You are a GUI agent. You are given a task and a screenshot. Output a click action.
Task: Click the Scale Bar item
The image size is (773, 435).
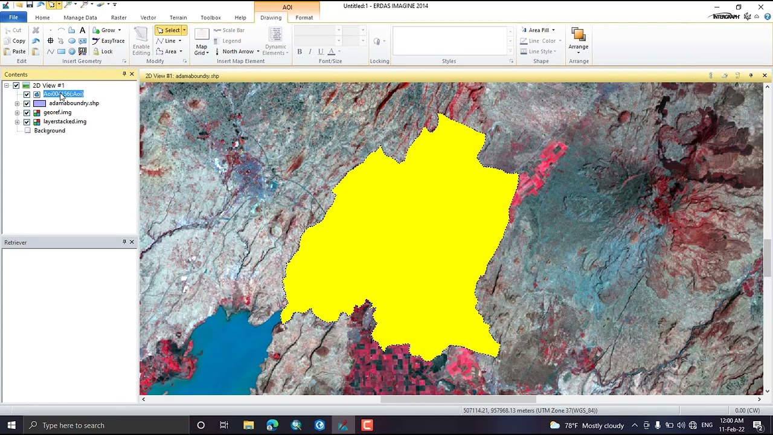(x=229, y=30)
